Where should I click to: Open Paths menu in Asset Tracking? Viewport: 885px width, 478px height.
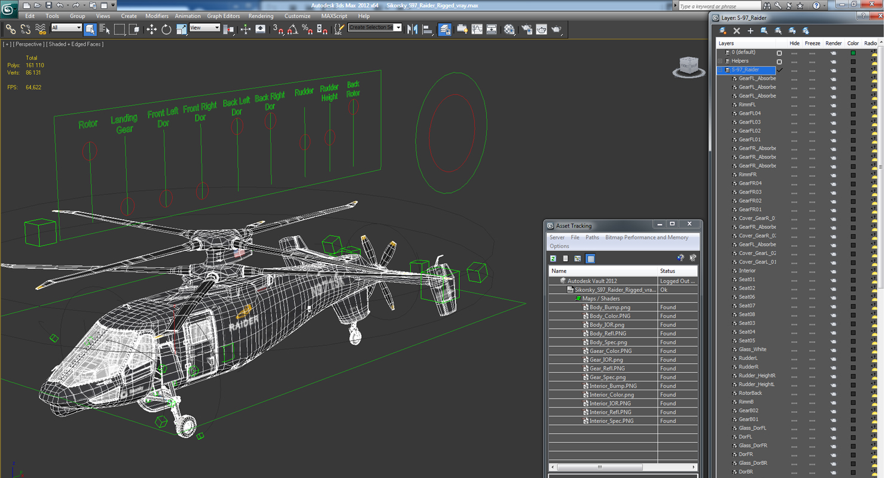point(592,237)
